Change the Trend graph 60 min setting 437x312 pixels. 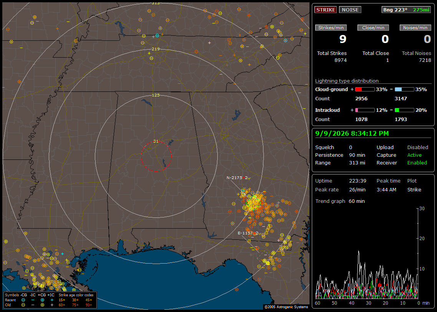point(357,201)
